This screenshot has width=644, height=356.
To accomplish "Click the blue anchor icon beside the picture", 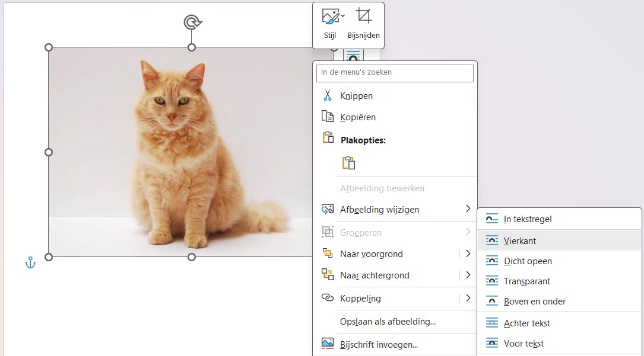I will coord(30,262).
